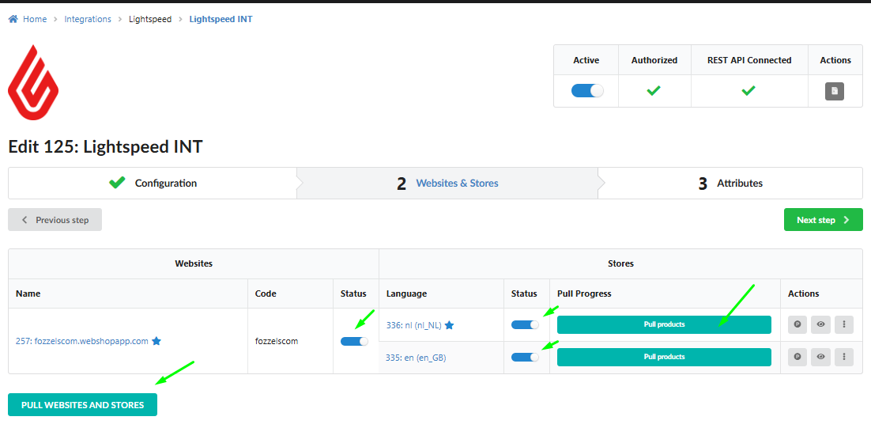This screenshot has width=871, height=428.
Task: Go to Integrations breadcrumb
Action: click(88, 19)
